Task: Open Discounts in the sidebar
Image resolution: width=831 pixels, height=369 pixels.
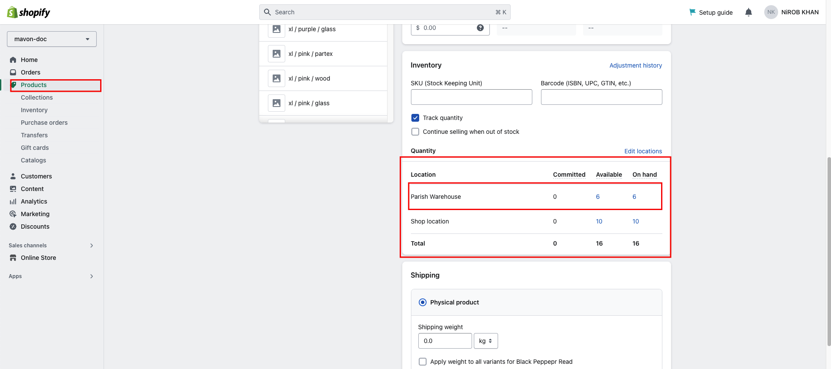Action: pyautogui.click(x=35, y=227)
